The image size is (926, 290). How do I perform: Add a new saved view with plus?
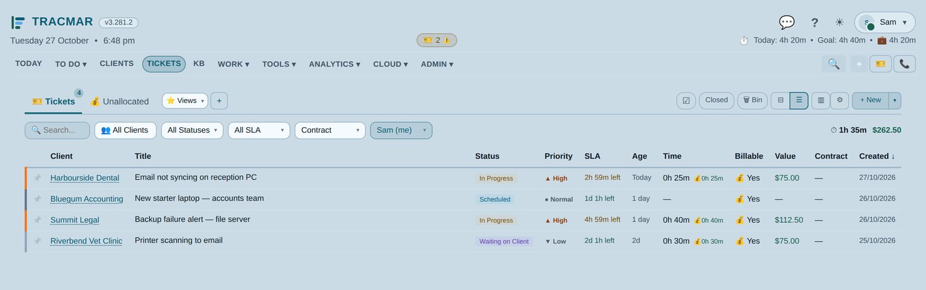[x=219, y=101]
